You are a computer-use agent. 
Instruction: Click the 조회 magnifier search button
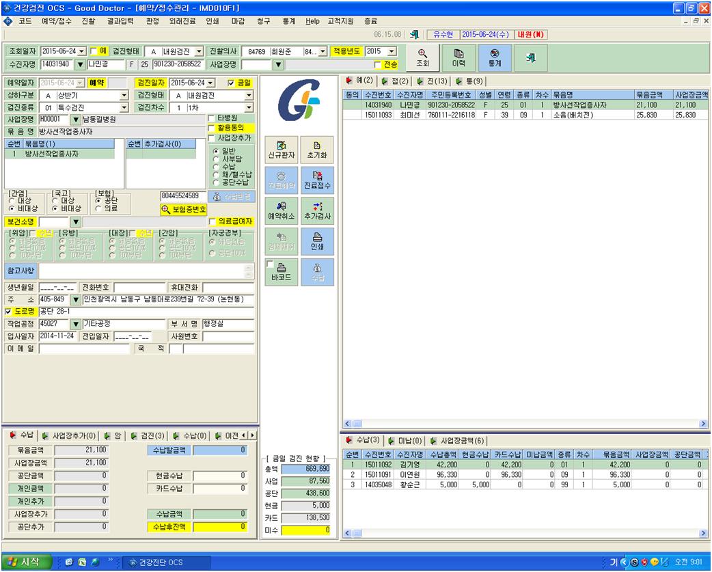point(422,57)
